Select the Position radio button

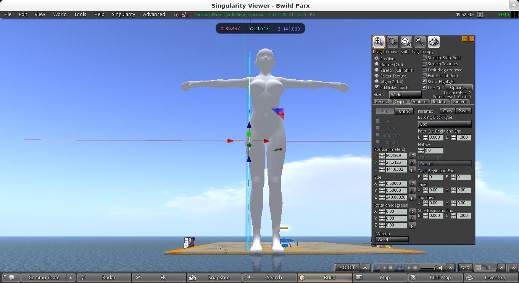click(x=377, y=58)
